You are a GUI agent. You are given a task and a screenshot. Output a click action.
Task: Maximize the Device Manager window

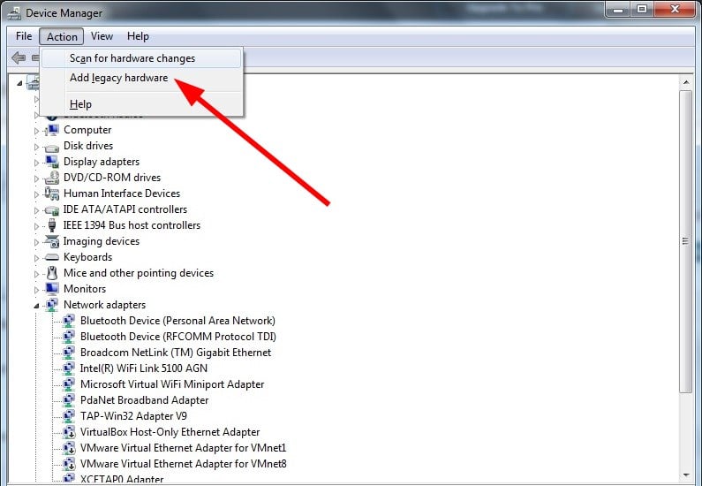point(642,9)
